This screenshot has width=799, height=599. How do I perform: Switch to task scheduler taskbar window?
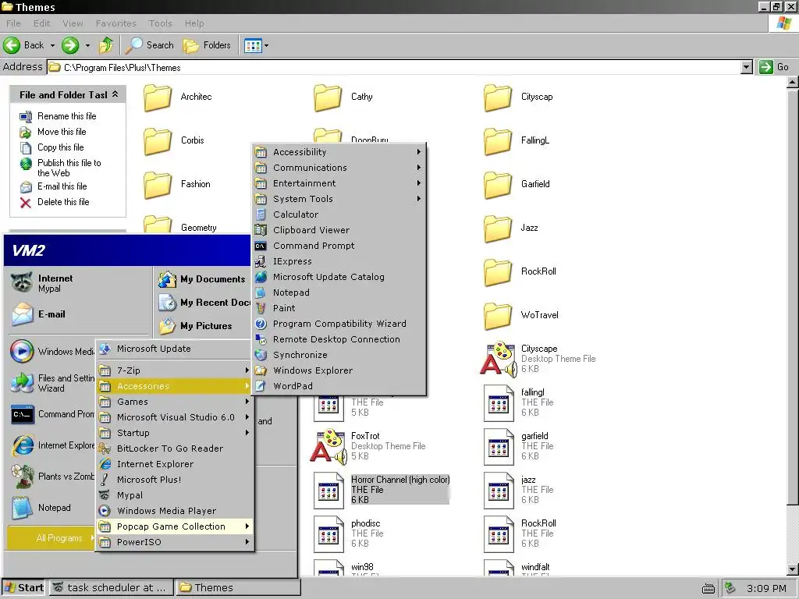click(x=110, y=588)
